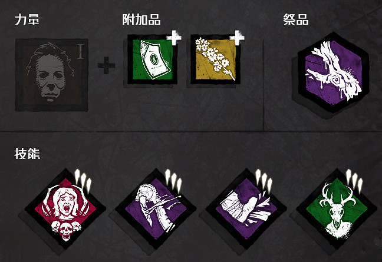The height and width of the screenshot is (262, 382).
Task: Select the green banknote add-on
Action: tap(153, 59)
